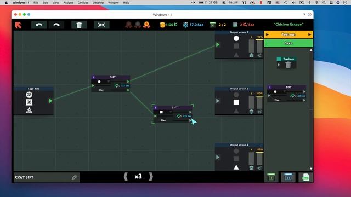Image resolution: width=351 pixels, height=197 pixels.
Task: Decrease simulation speed with left bracket
Action: click(x=126, y=177)
